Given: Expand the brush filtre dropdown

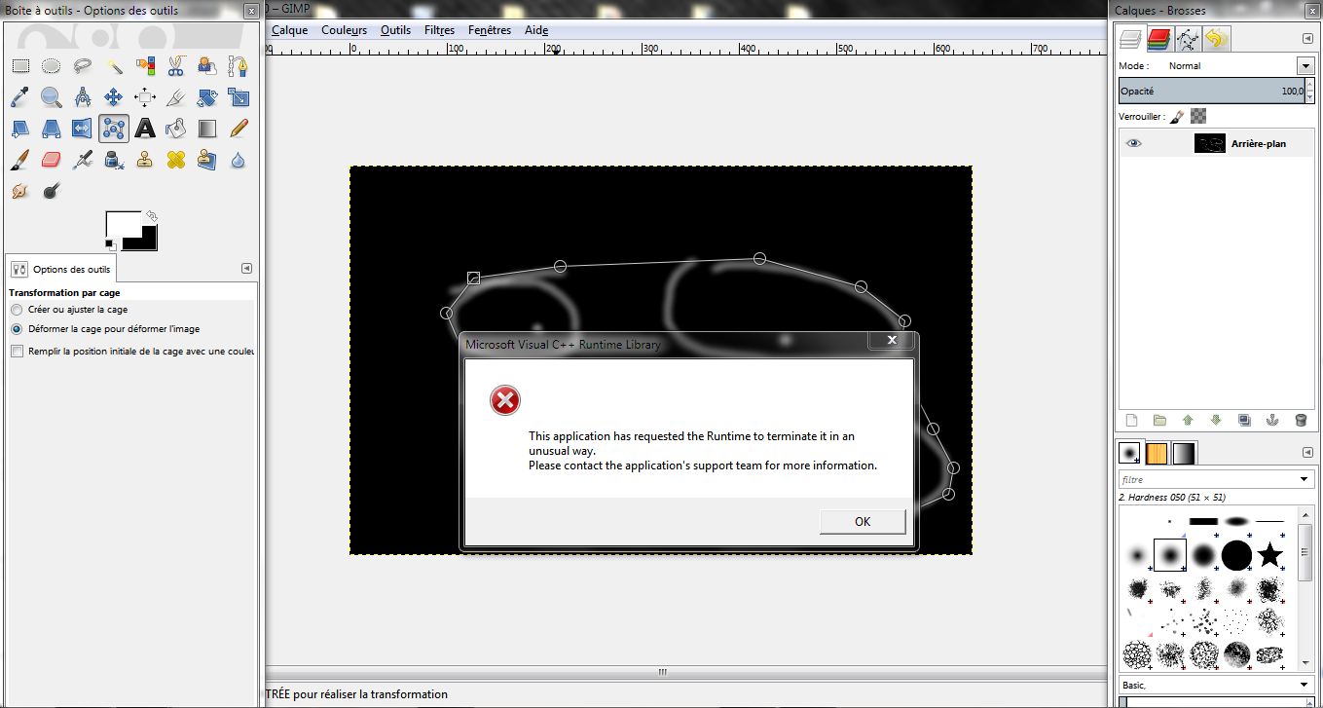Looking at the screenshot, I should [1305, 479].
